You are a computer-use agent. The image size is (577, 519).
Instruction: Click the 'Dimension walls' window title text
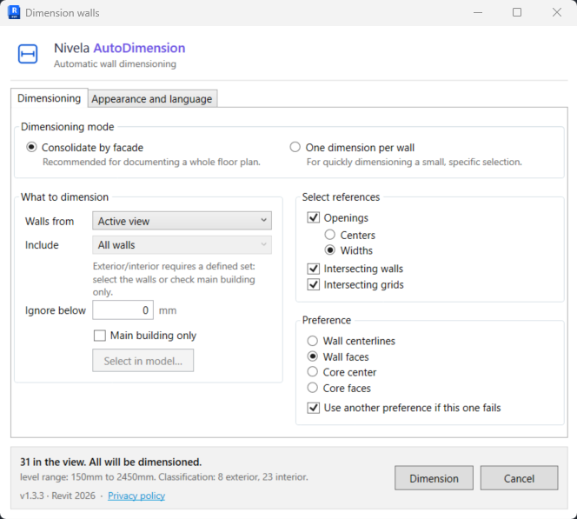[63, 13]
